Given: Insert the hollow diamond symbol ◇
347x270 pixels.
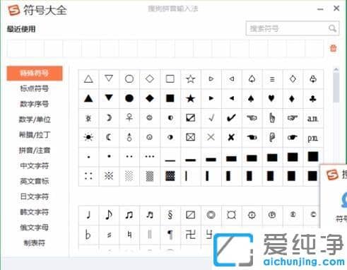Looking at the screenshot, I should pos(150,78).
